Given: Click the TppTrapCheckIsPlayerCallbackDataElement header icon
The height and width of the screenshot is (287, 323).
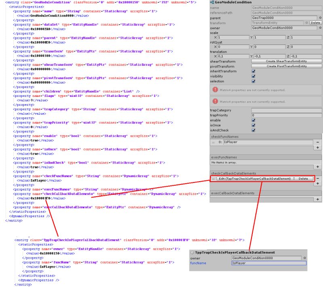Looking at the screenshot, I should (x=192, y=252).
